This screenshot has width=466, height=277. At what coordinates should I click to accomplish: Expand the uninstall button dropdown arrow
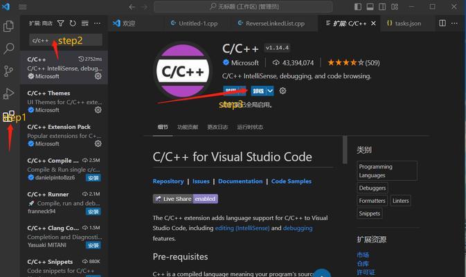[270, 91]
